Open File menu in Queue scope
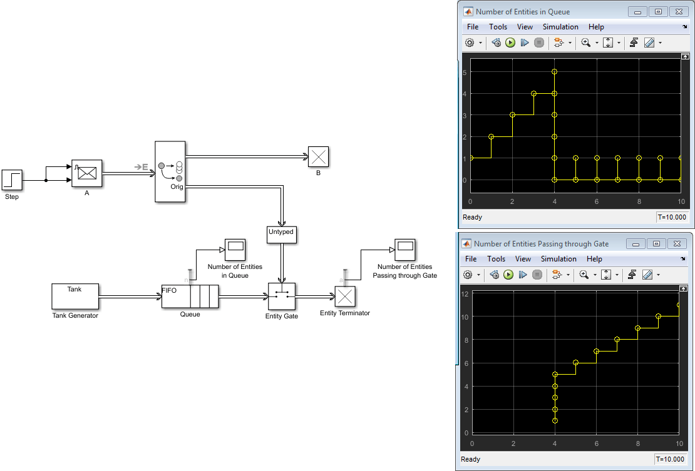 click(x=473, y=27)
